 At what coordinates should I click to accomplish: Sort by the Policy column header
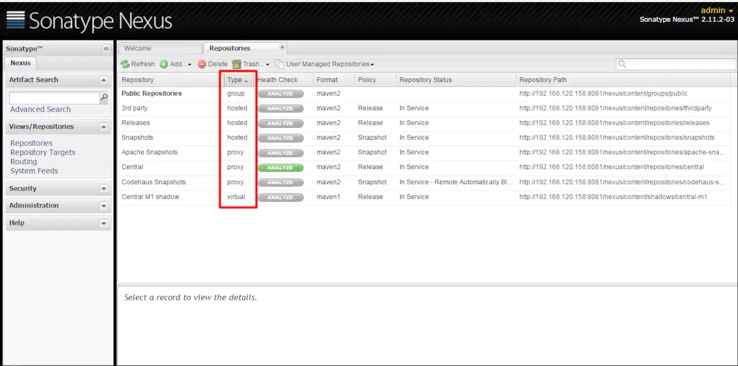[375, 80]
